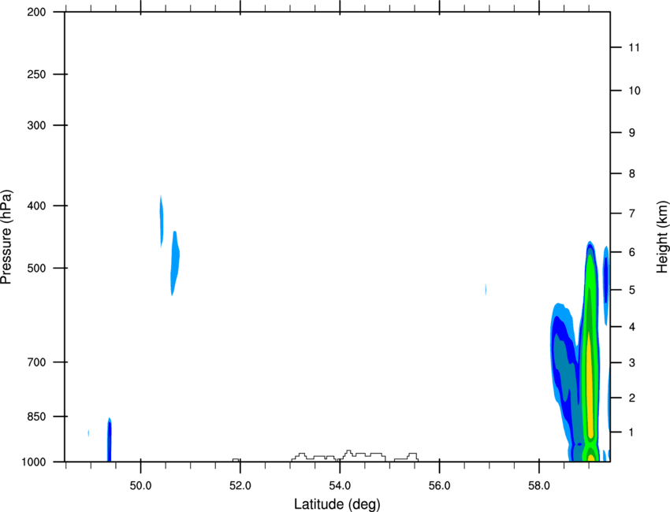
Task: Click the teal contour region near 58.5 latitude
Action: (x=565, y=367)
